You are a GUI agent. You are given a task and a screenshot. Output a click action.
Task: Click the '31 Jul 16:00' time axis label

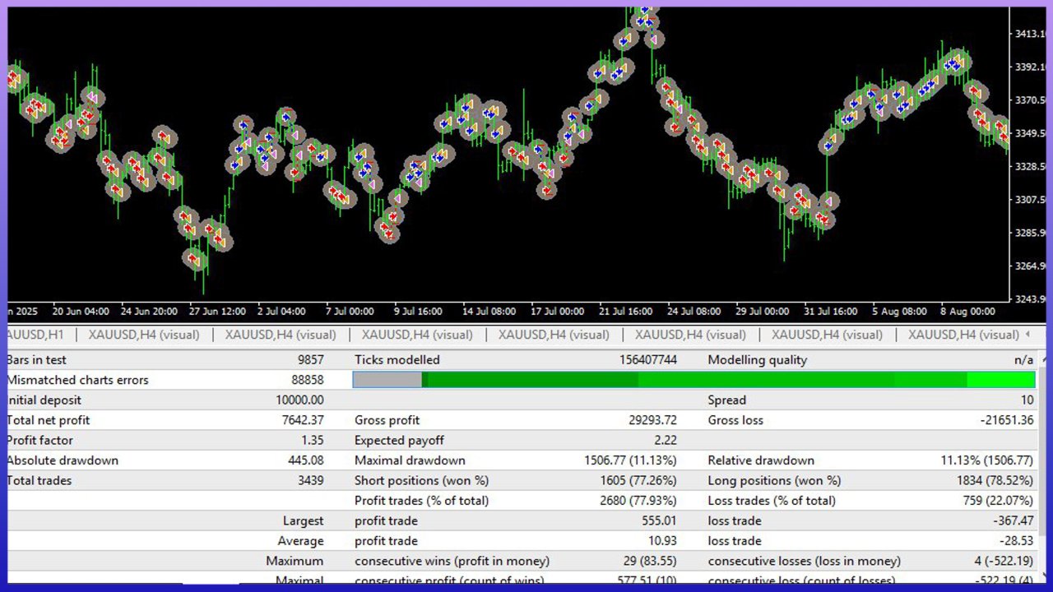[828, 312]
